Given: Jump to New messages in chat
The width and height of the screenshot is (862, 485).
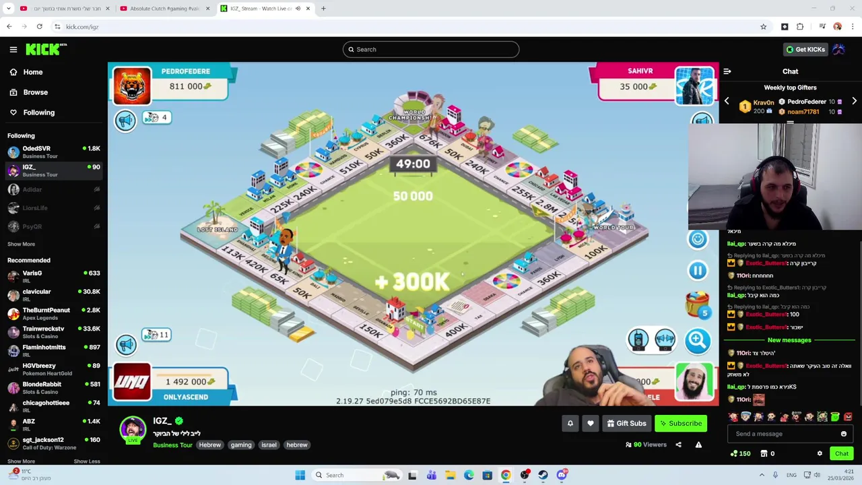Looking at the screenshot, I should pos(789,340).
